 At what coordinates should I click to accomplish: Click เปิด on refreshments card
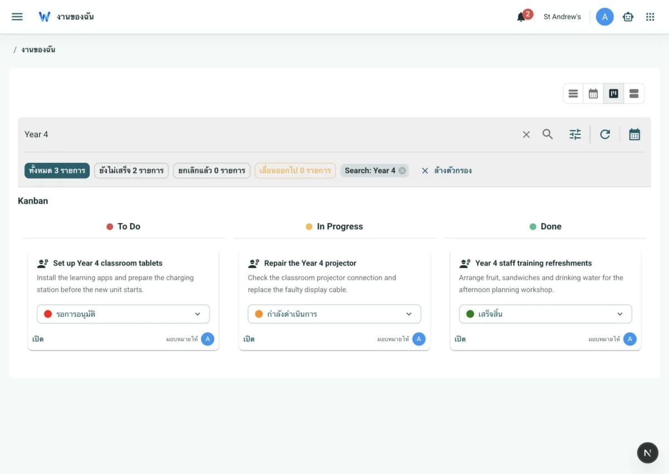(x=460, y=339)
